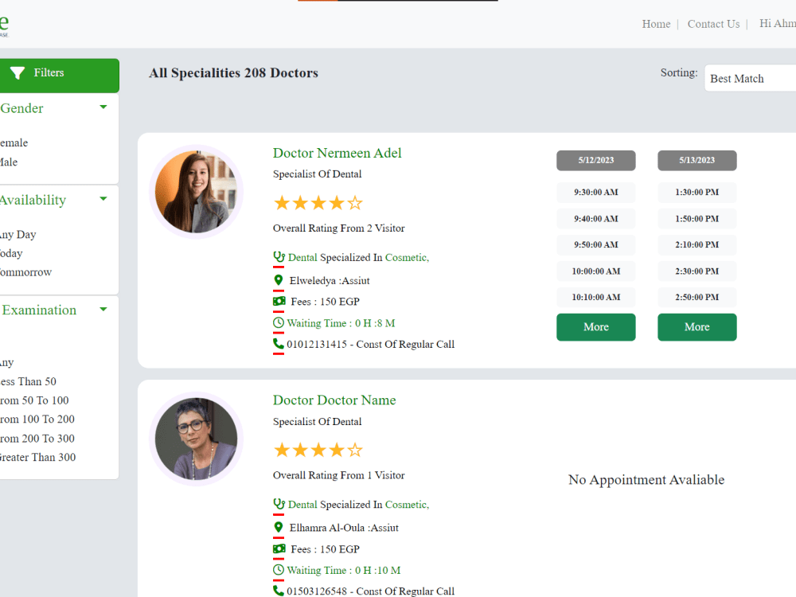Select Any examination fee
796x597 pixels.
[x=6, y=362]
